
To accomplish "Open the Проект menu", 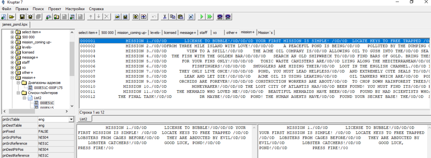I will [54, 9].
